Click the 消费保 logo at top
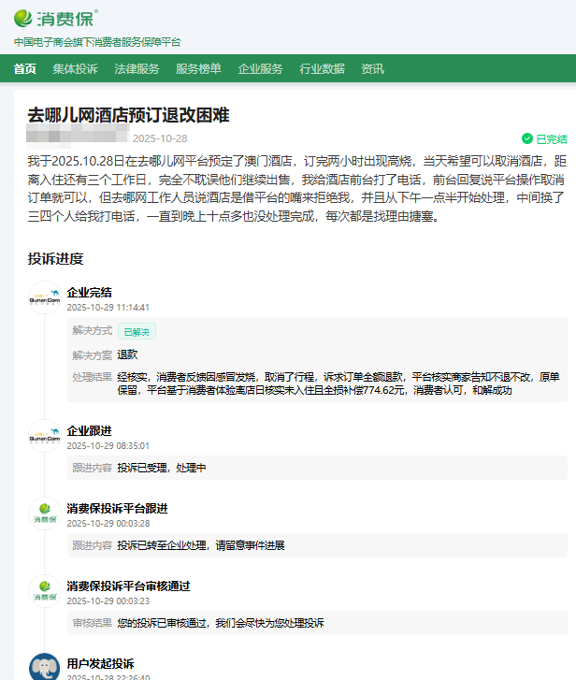The image size is (576, 680). pyautogui.click(x=55, y=18)
